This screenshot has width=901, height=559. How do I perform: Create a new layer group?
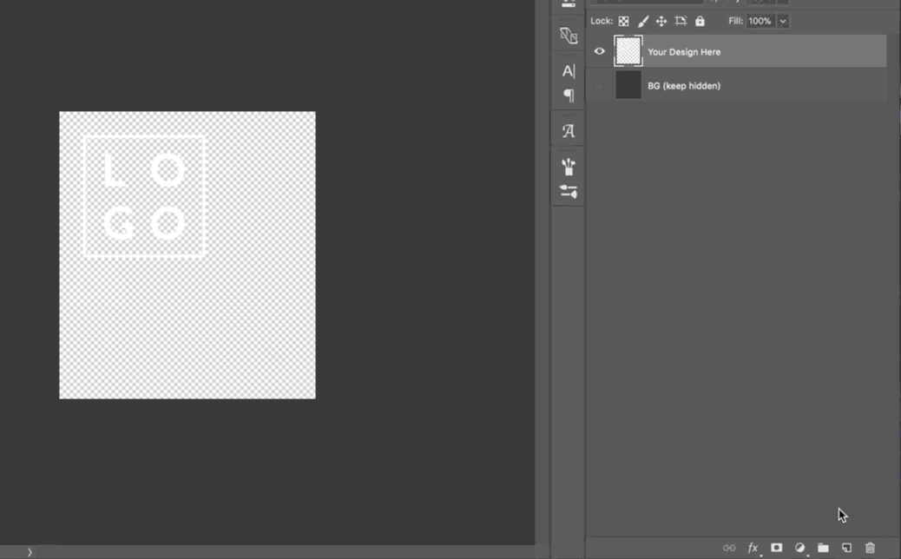(824, 548)
